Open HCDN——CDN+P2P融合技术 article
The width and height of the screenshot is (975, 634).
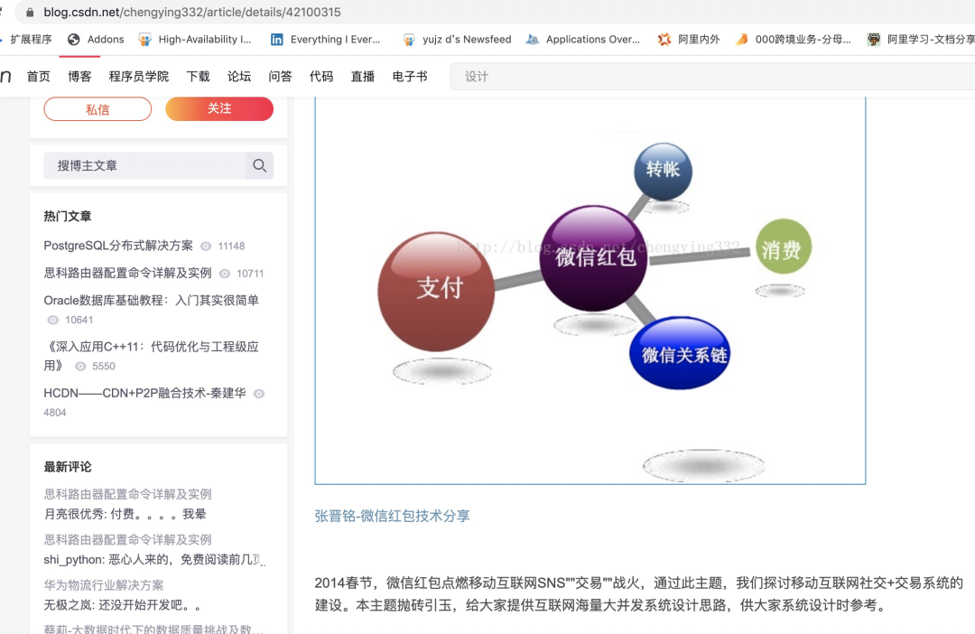point(144,393)
